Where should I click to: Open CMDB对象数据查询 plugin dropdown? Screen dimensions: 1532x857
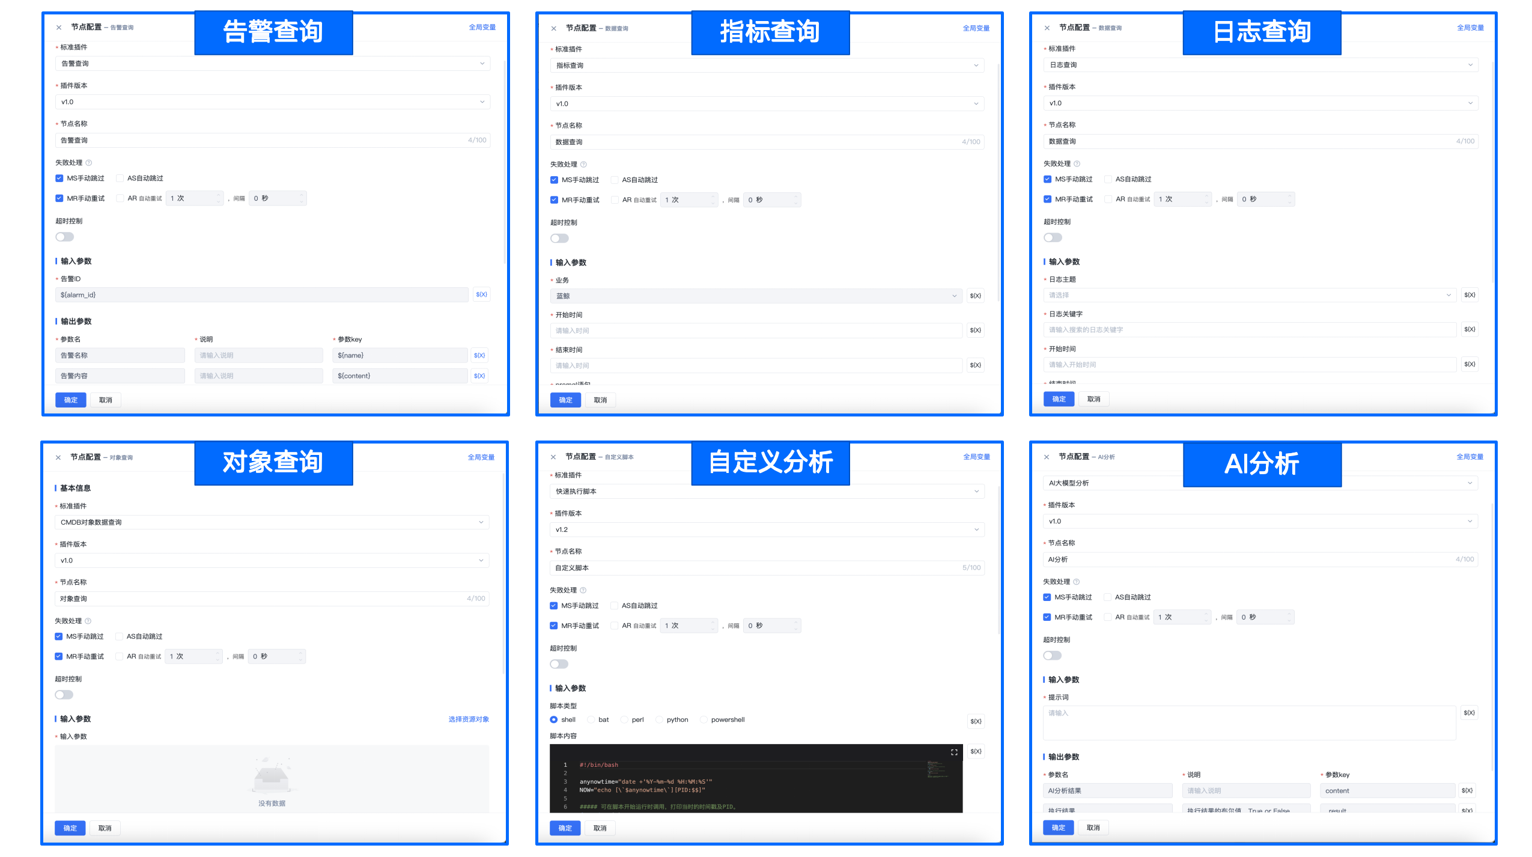(272, 522)
